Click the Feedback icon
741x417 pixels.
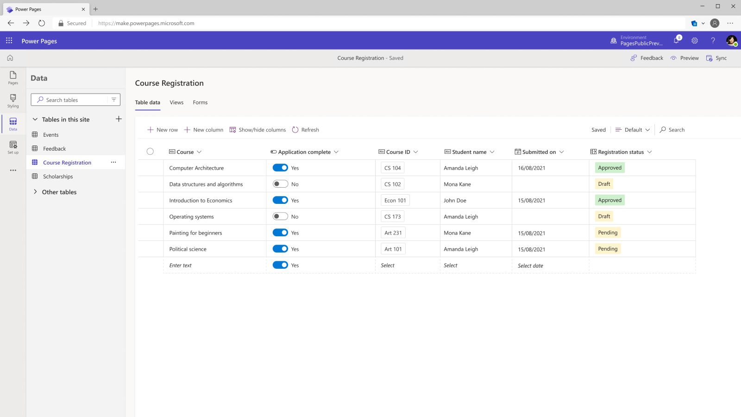click(x=647, y=58)
